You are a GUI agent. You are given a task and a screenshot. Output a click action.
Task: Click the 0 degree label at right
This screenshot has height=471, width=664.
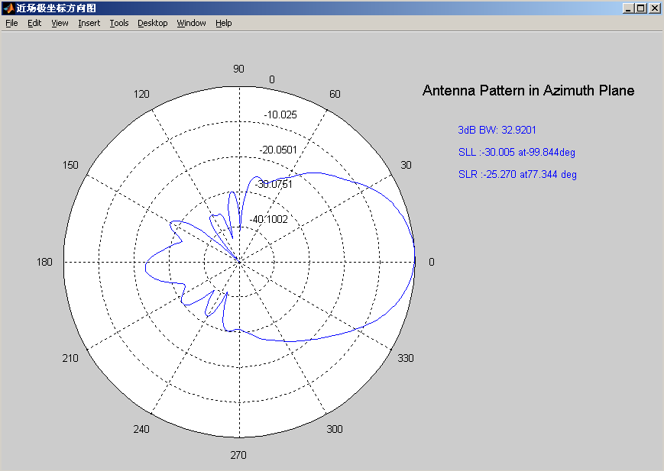[x=432, y=262]
